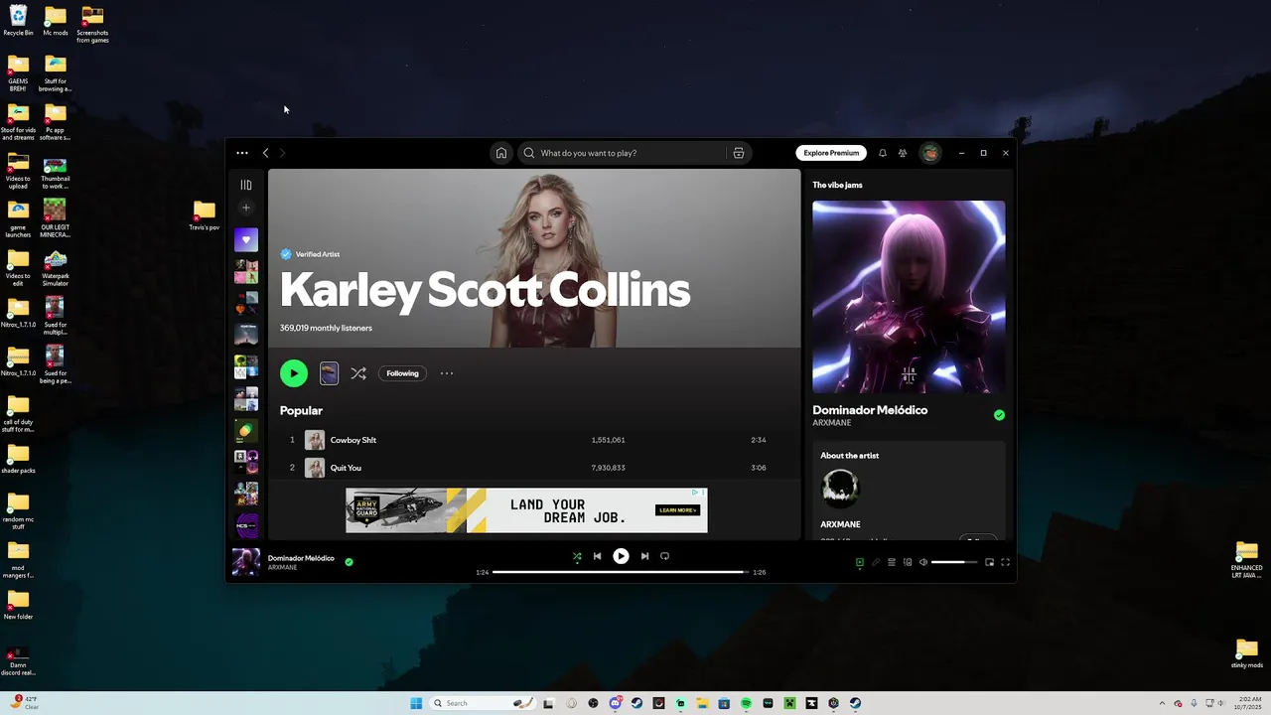Open File Explorer on the taskbar
Image resolution: width=1271 pixels, height=715 pixels.
[x=702, y=703]
